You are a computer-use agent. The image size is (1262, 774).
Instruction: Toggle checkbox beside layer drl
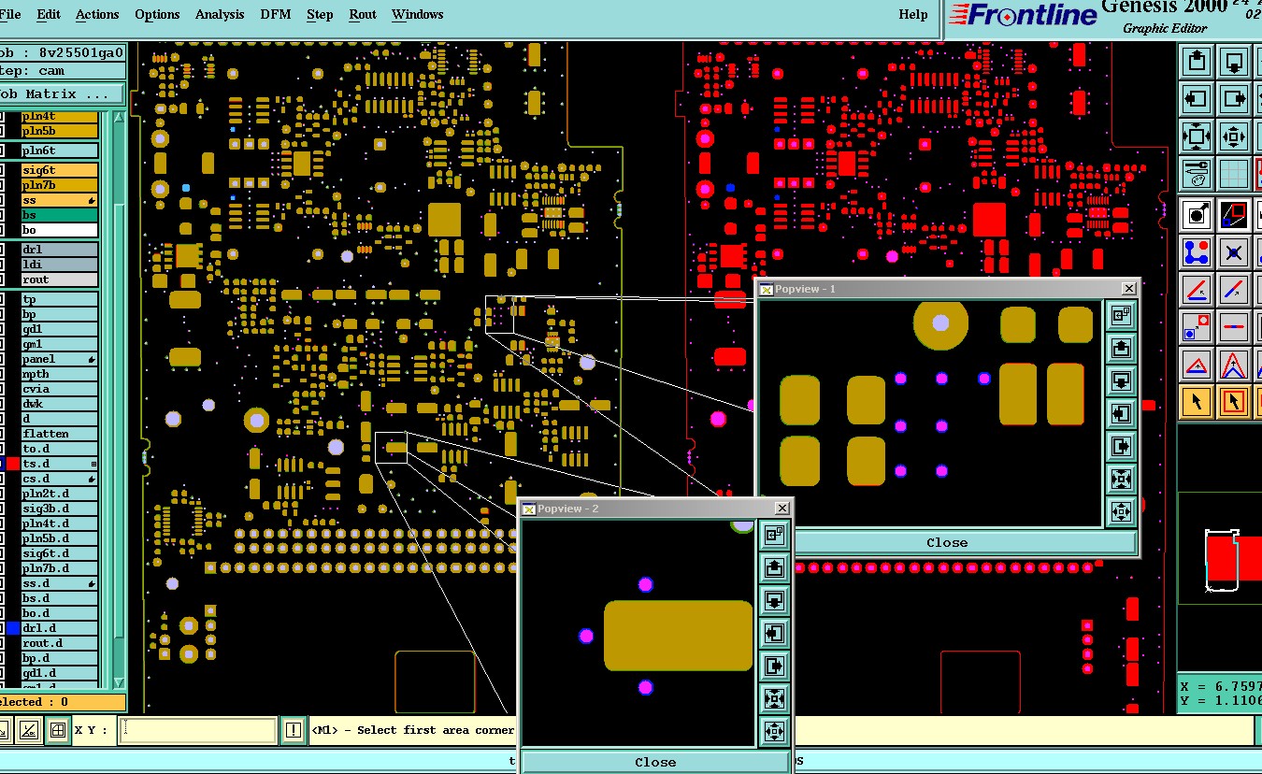click(1, 250)
